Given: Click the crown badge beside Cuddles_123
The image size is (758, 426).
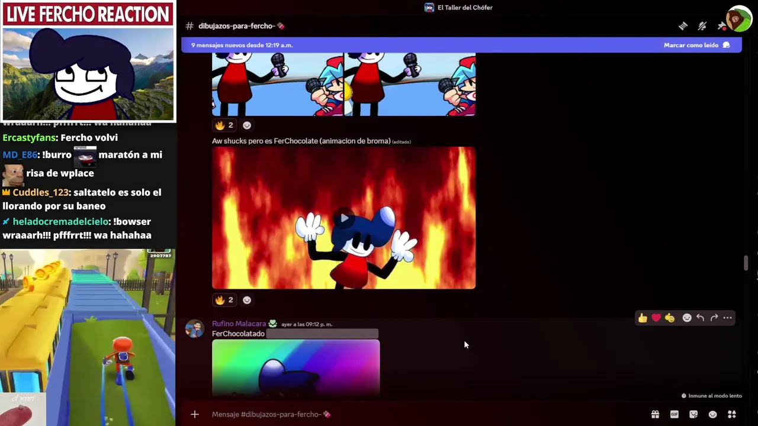Looking at the screenshot, I should pyautogui.click(x=7, y=192).
